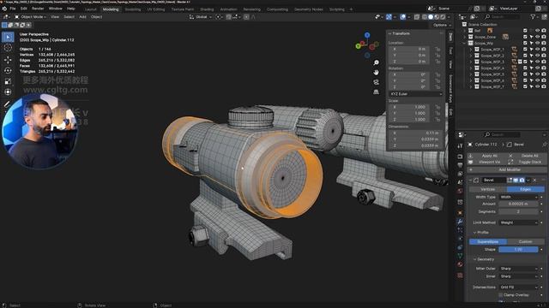Toggle selectable arrow for Scope_WIP_6
This screenshot has width=549, height=308.
click(x=531, y=80)
